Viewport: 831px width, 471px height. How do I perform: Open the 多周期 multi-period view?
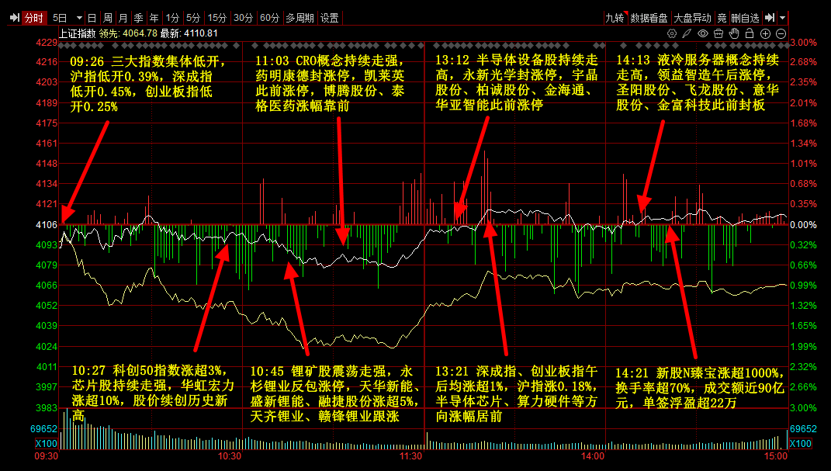coord(300,18)
